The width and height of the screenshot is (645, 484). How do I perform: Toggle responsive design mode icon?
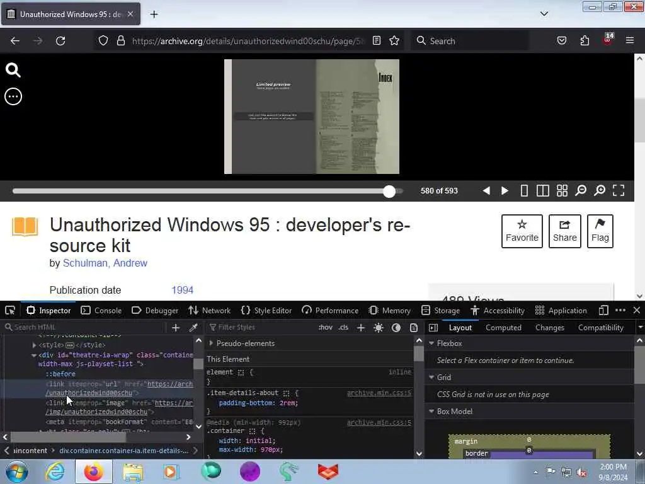(x=603, y=311)
